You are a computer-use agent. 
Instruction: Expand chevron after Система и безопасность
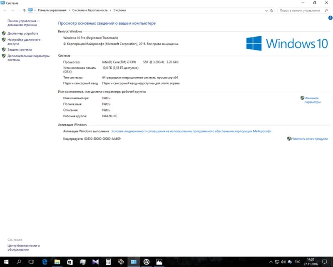click(110, 10)
